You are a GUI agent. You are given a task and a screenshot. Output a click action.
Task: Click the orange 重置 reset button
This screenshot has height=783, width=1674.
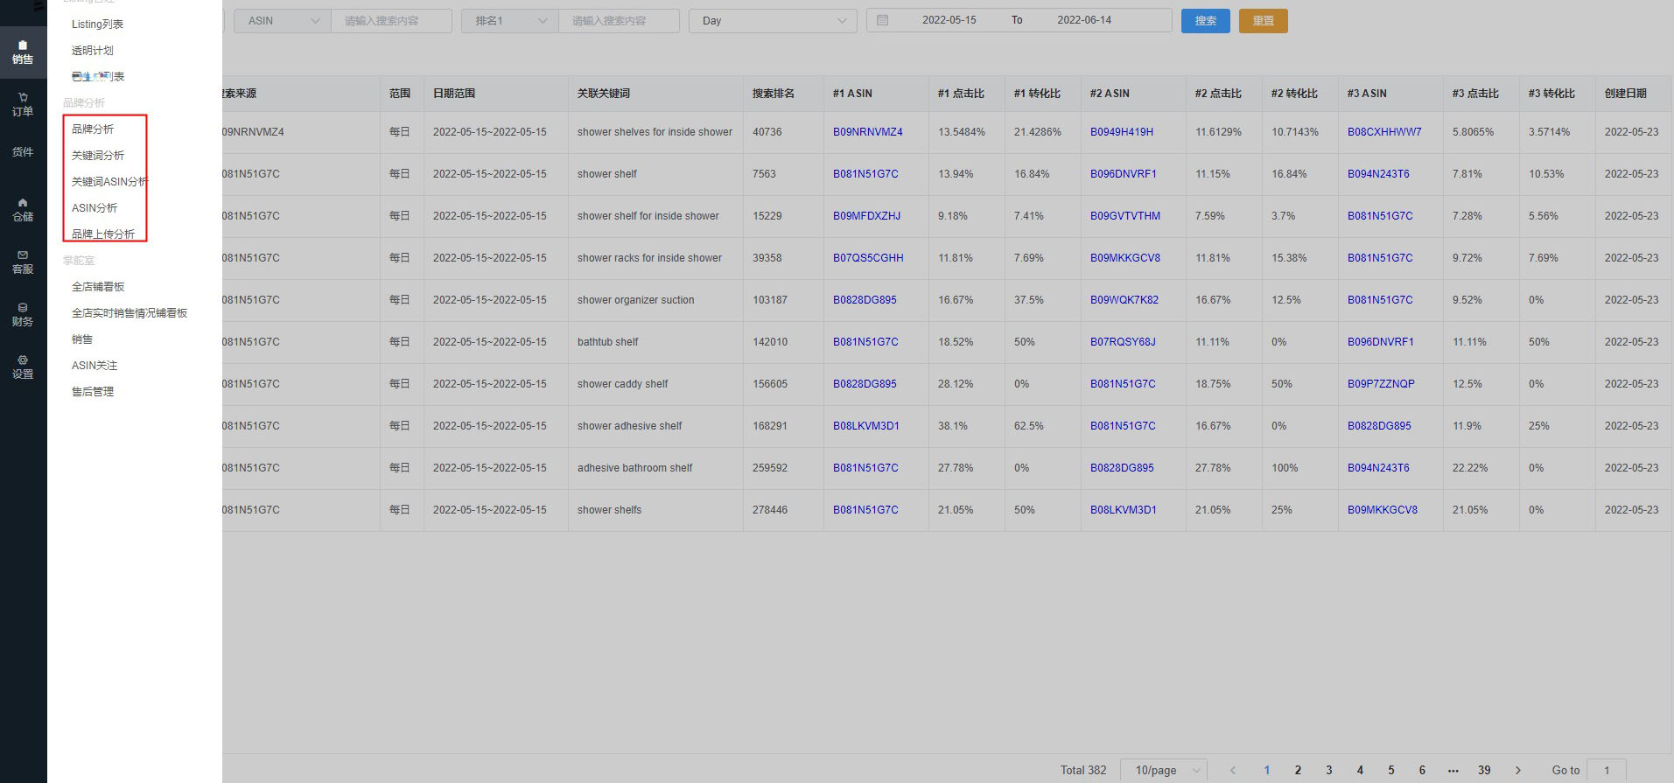point(1264,21)
